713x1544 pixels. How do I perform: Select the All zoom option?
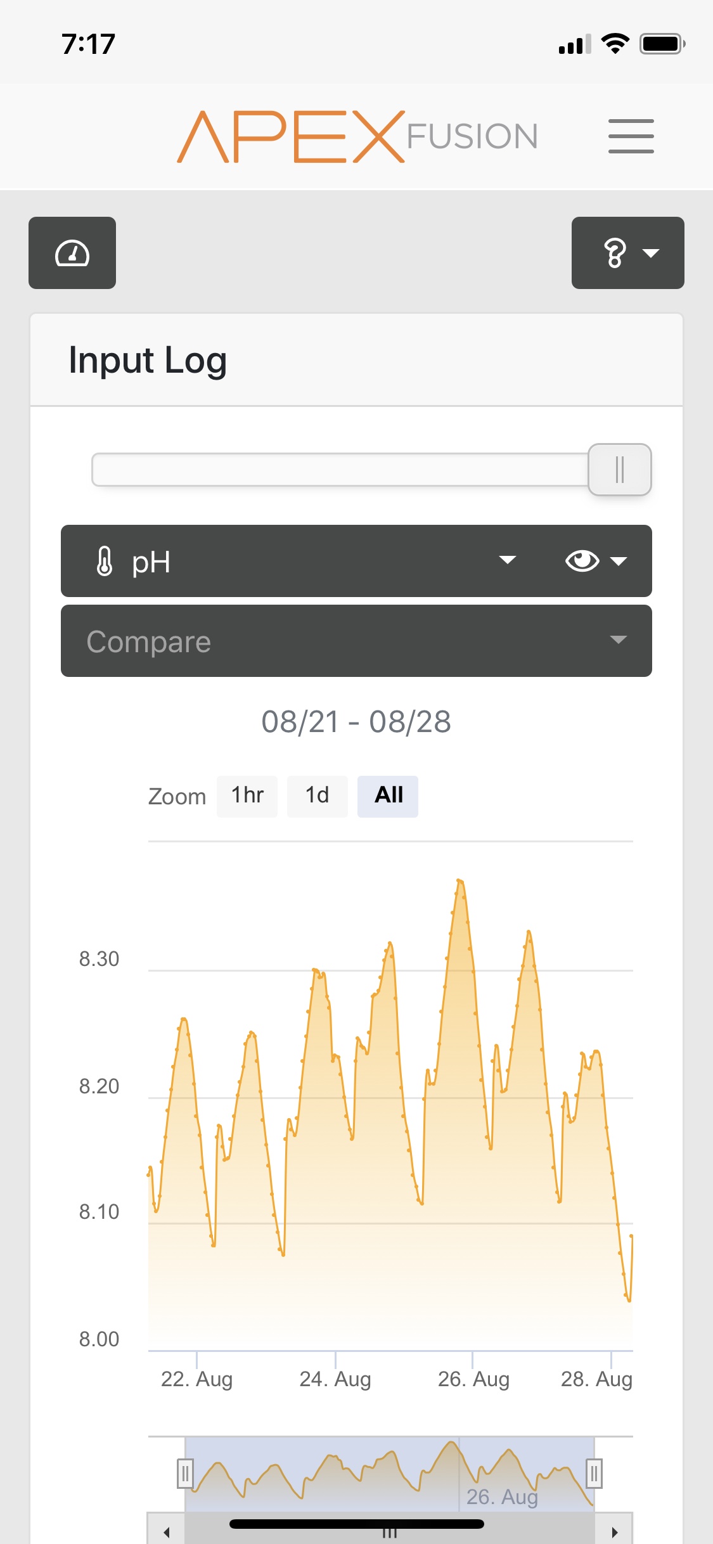388,796
